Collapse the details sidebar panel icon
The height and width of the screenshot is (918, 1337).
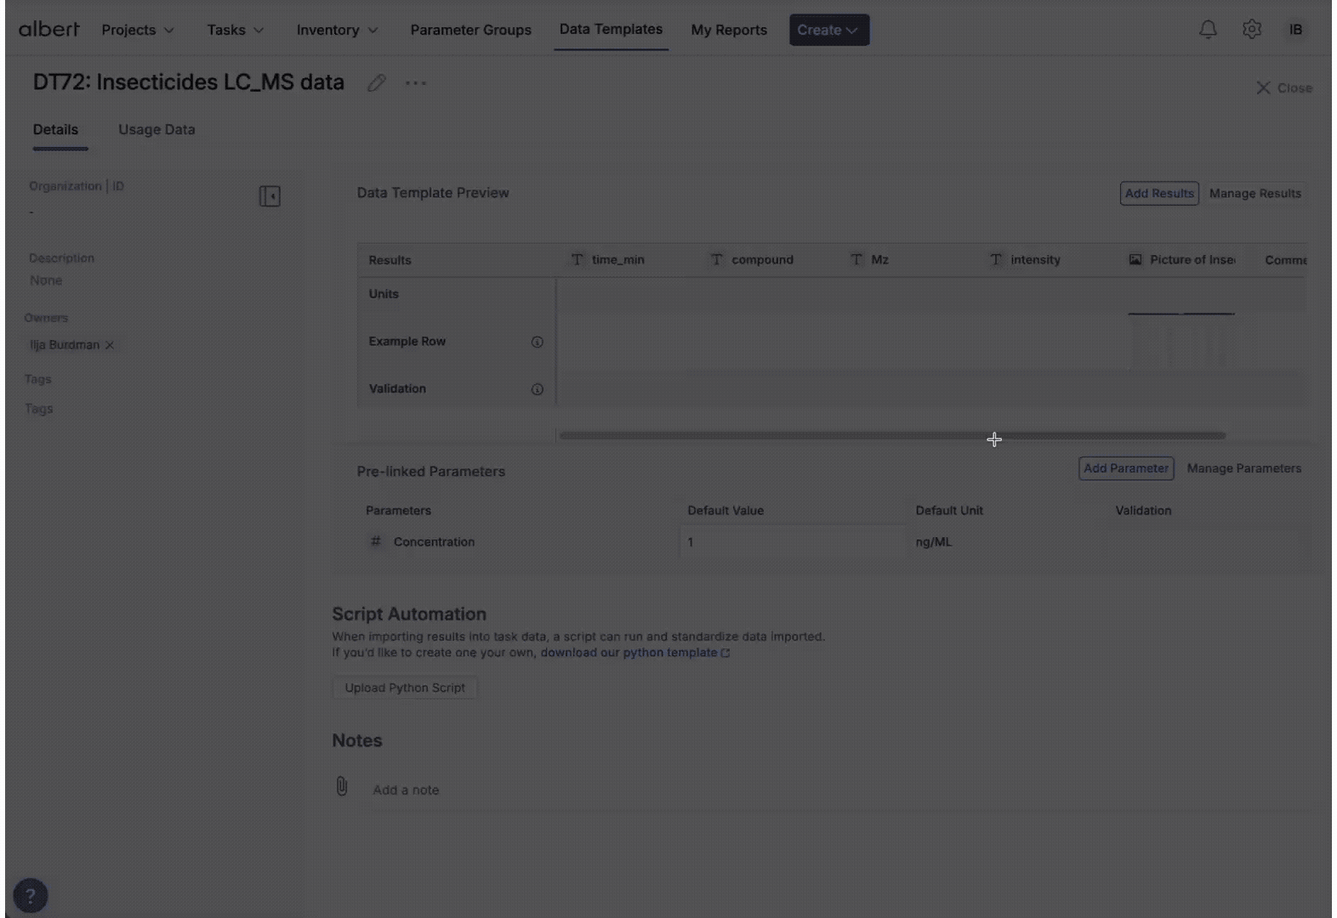270,196
